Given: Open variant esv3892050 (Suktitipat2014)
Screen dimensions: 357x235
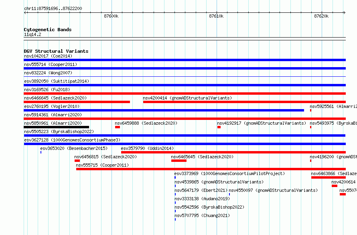Looking at the screenshot, I should coord(185,85).
